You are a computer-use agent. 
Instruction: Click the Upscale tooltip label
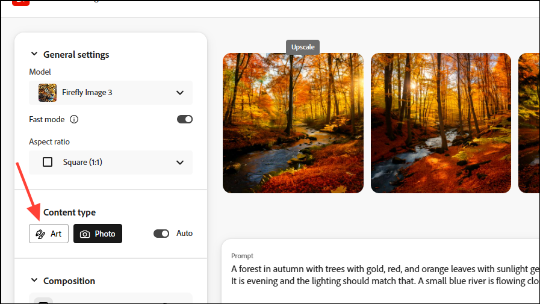tap(303, 47)
